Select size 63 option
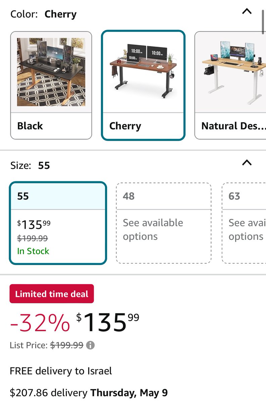The image size is (266, 403). click(244, 223)
